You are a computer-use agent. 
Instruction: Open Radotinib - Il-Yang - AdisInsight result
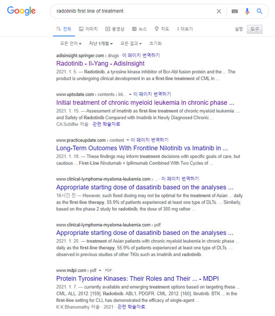[x=100, y=64]
